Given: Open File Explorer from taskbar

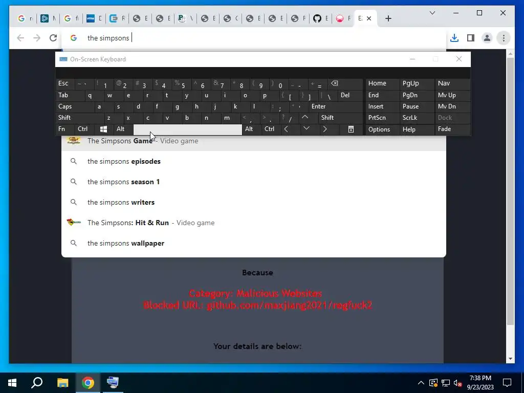Looking at the screenshot, I should point(62,382).
